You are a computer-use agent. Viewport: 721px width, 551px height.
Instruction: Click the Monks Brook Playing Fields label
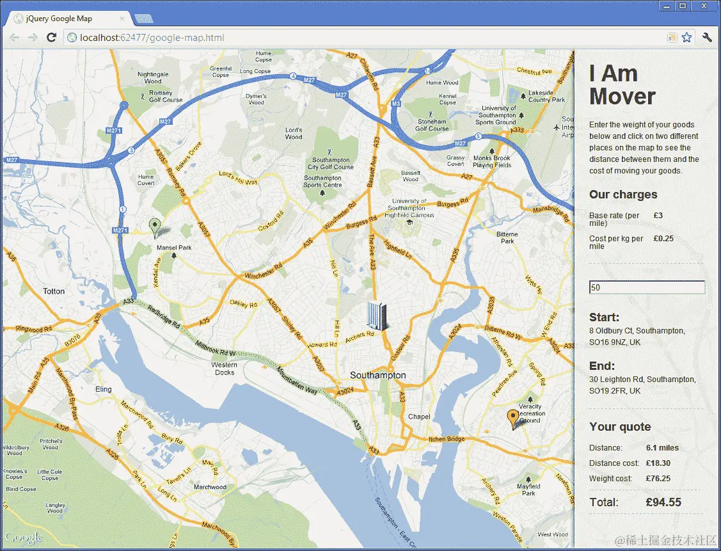click(492, 161)
